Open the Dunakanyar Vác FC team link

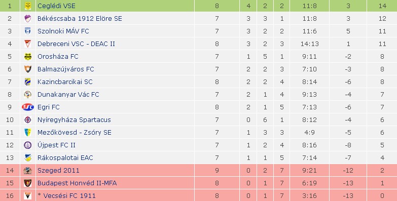[68, 94]
